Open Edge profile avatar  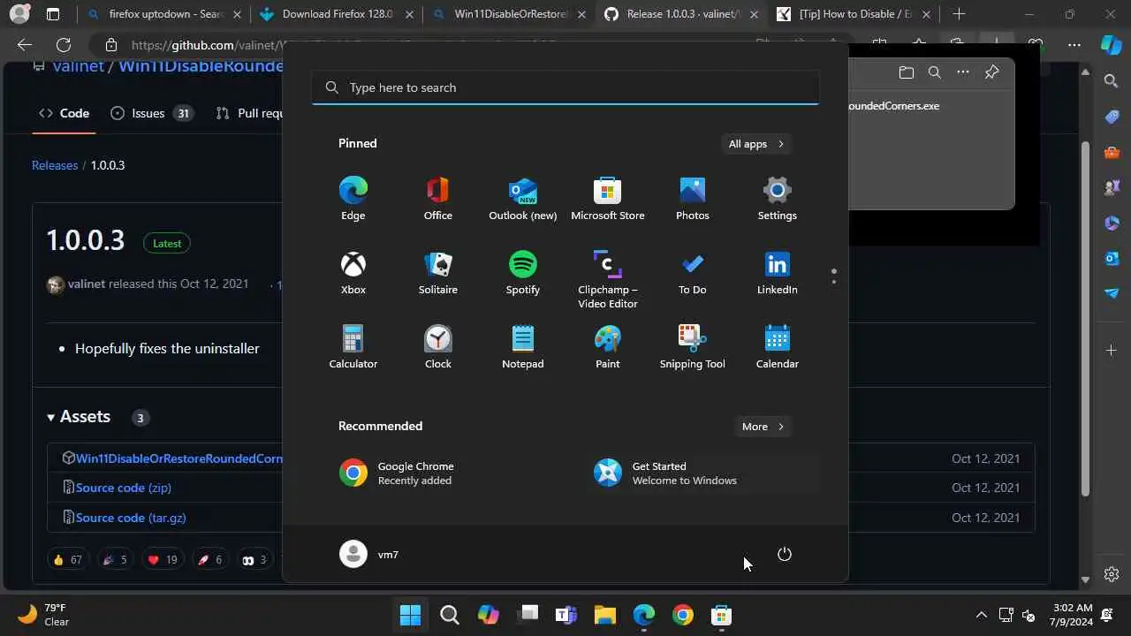19,14
